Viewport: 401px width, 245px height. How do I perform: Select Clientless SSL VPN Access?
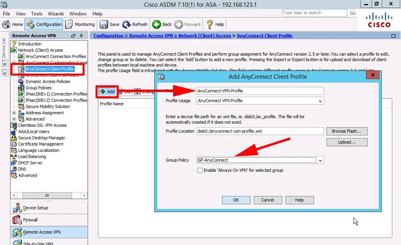pyautogui.click(x=42, y=125)
